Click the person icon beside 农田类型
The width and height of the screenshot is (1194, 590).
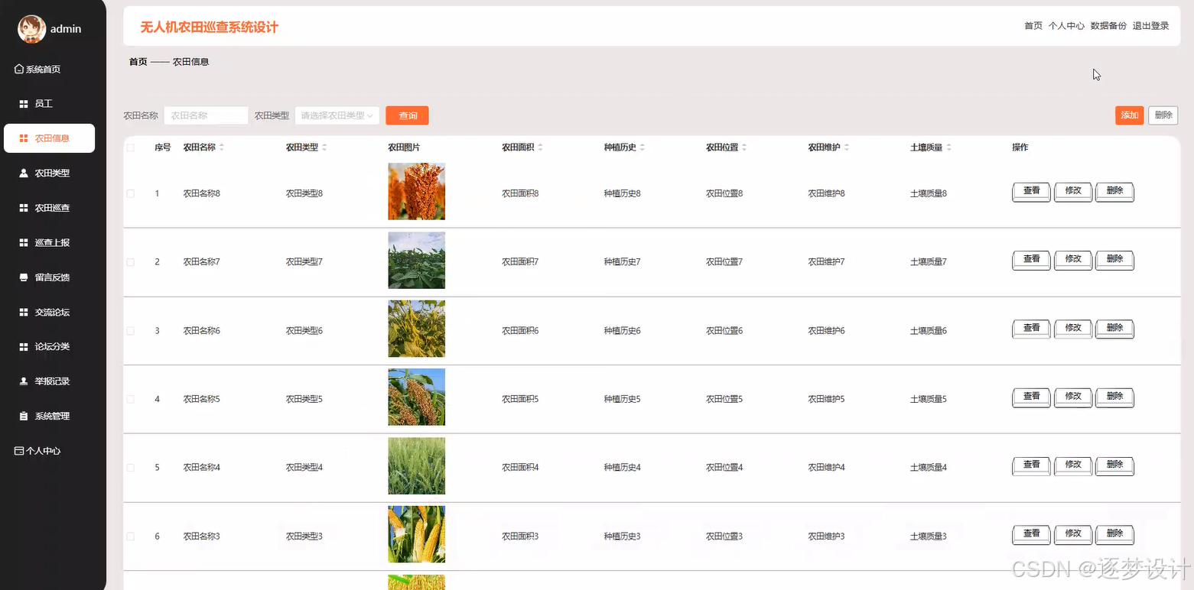tap(24, 173)
